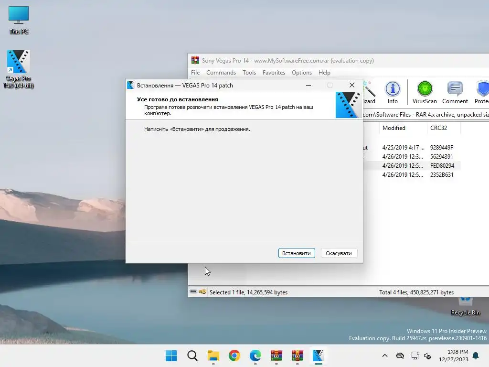Screen dimensions: 489x367
Task: Click the Comment toolbar icon in WinRAR
Action: click(x=455, y=92)
